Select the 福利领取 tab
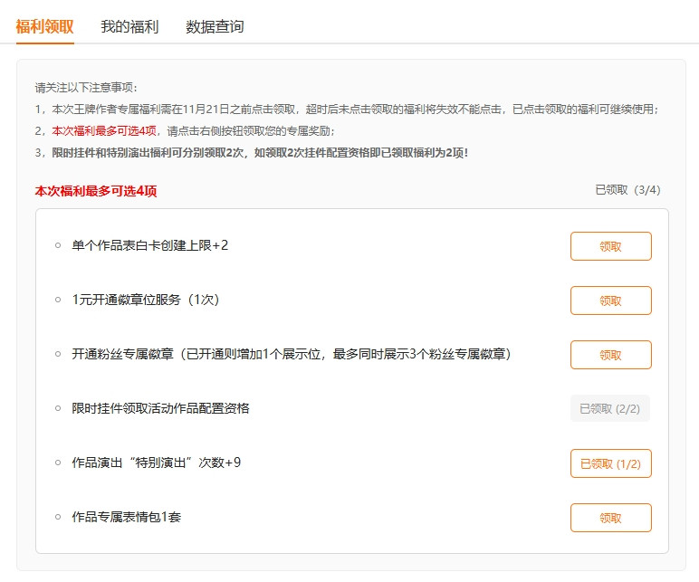 tap(44, 27)
